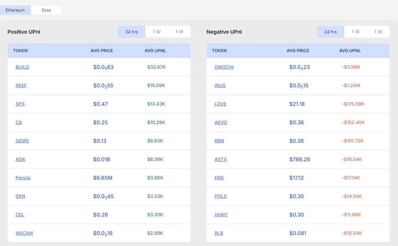Click the -$152.45K UPNL value for AEVO
398x246 pixels.
(x=353, y=123)
